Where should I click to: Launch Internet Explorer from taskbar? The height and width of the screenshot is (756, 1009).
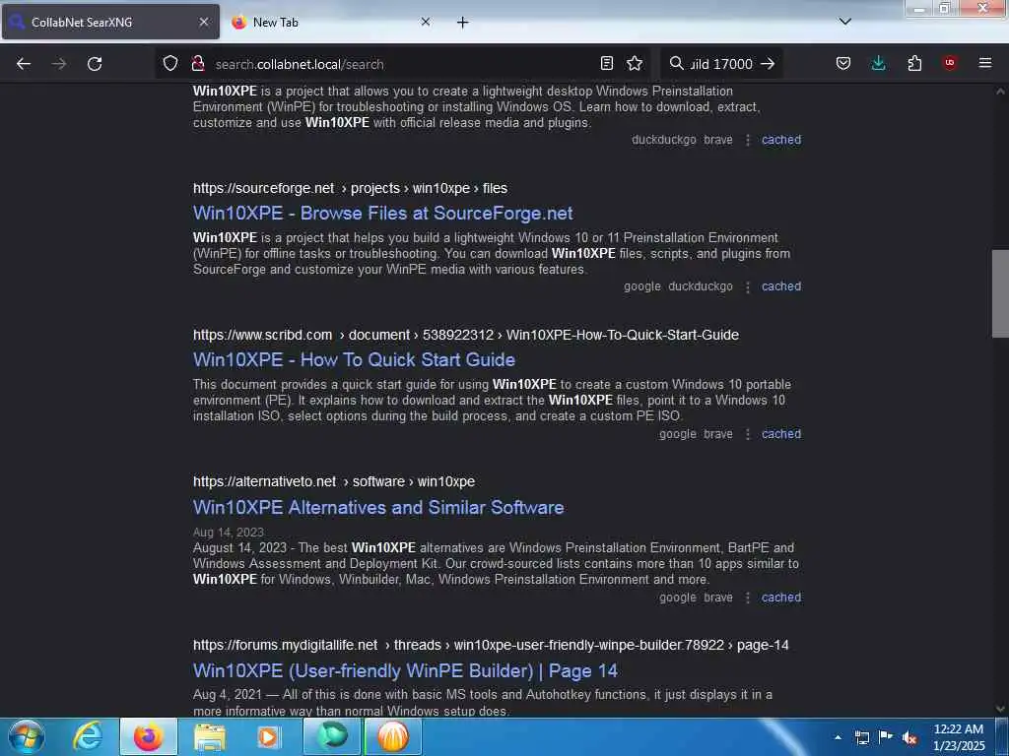click(x=88, y=736)
